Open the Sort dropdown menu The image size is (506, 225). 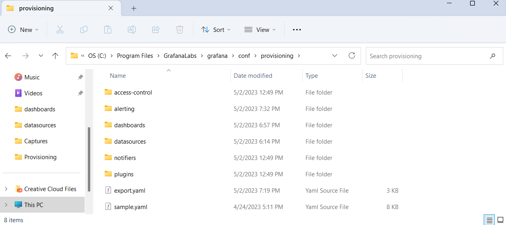pos(216,30)
